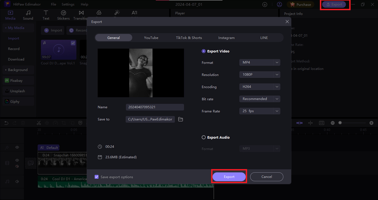Toggle the checkmark on Cool DJ media thumbnail

tap(73, 43)
